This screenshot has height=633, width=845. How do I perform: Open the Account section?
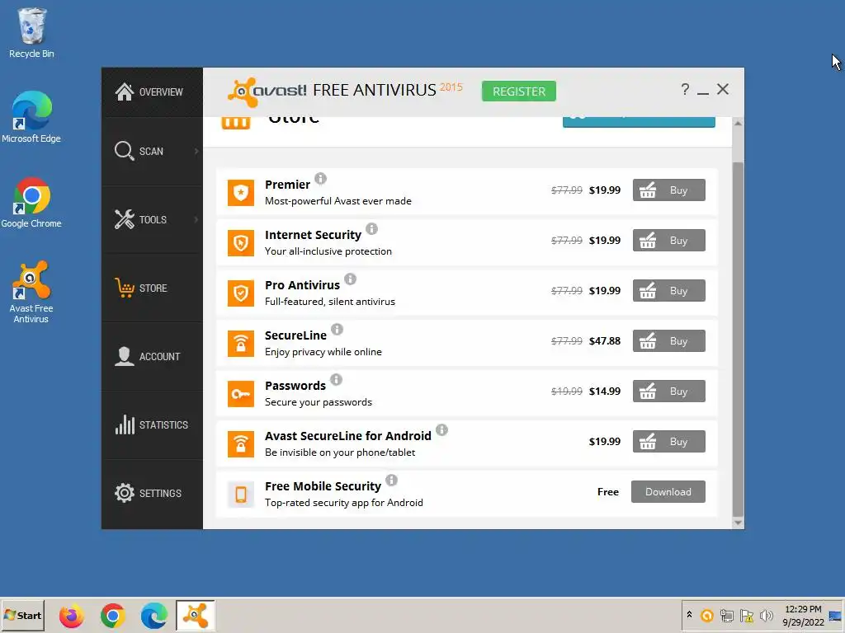click(x=152, y=356)
